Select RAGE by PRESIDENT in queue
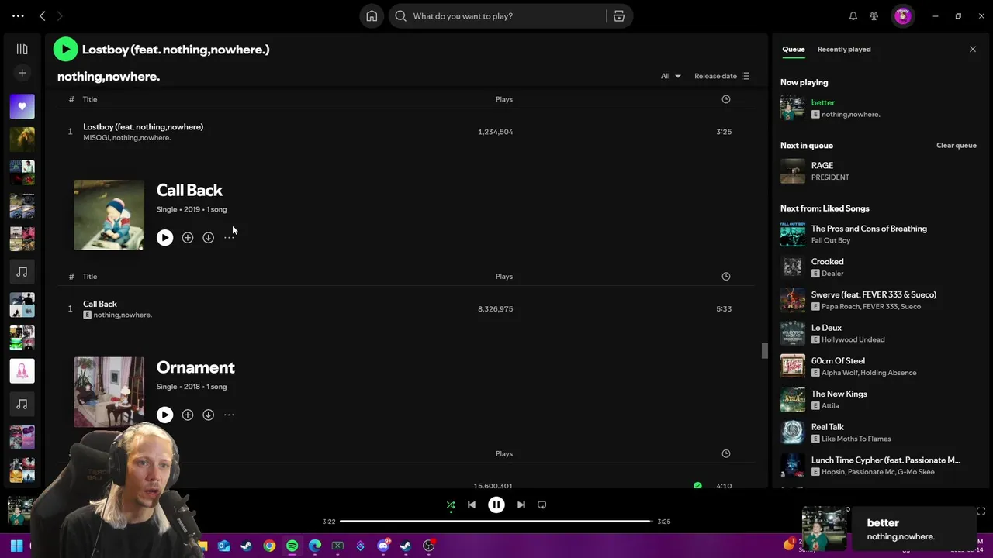 point(878,171)
